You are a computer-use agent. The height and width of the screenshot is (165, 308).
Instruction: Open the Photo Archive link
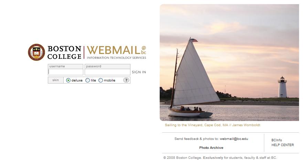click(211, 148)
